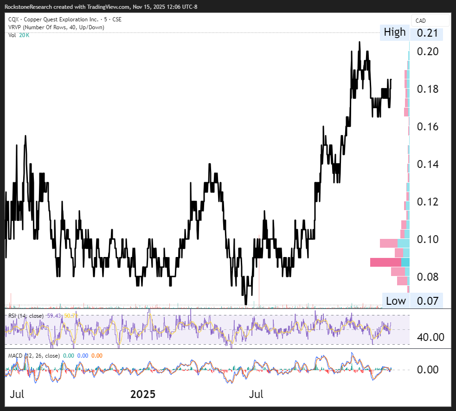
Task: Click the 0.16 price axis label
Action: (428, 127)
